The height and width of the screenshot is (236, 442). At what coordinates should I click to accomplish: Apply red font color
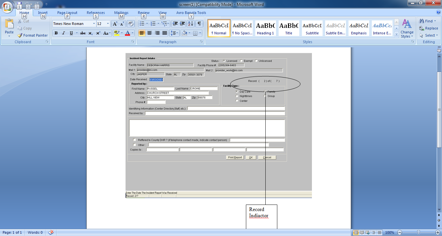(x=127, y=33)
